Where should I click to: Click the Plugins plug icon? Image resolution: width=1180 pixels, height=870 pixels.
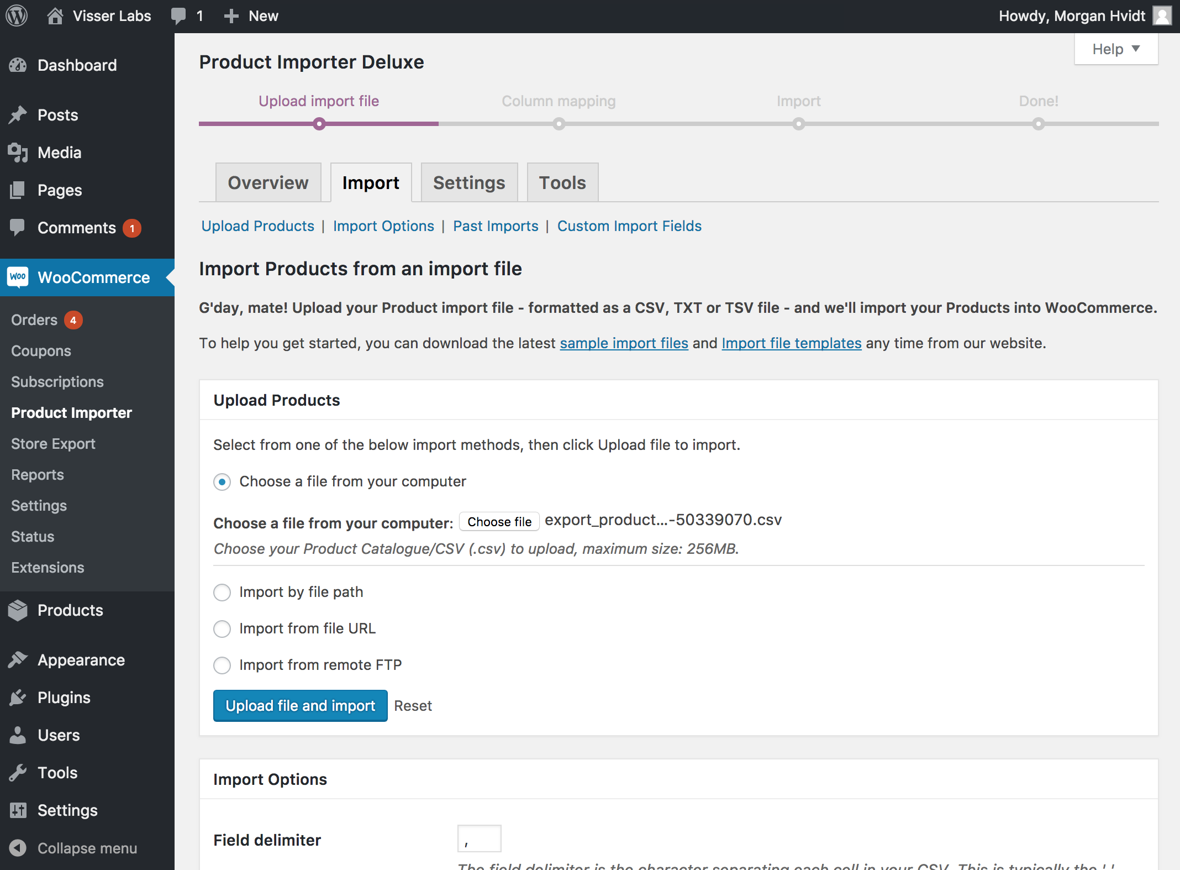pos(18,698)
